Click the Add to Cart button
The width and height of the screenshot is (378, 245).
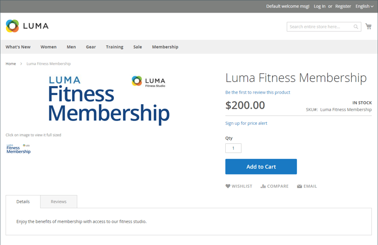click(261, 167)
